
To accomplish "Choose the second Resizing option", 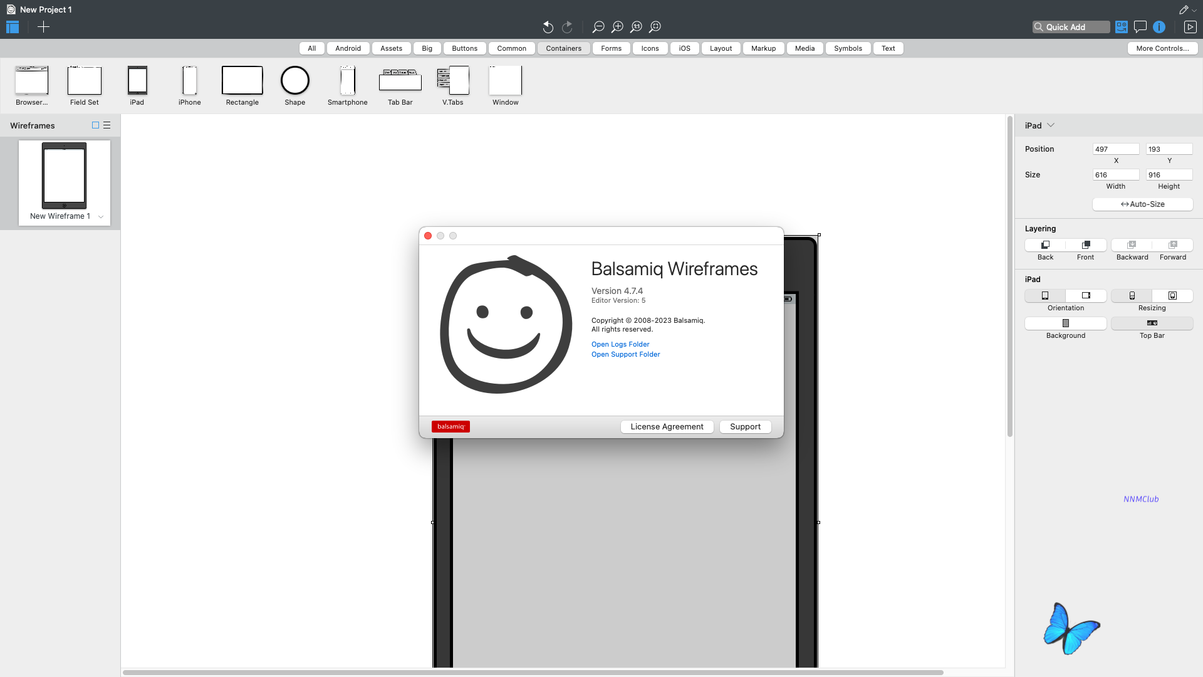I will point(1173,296).
